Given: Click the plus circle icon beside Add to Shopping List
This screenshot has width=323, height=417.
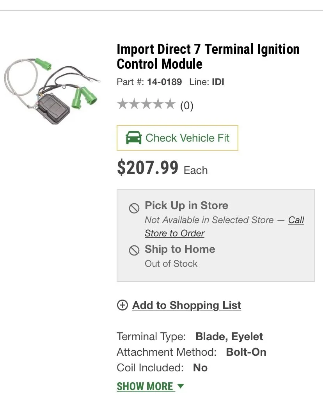Looking at the screenshot, I should [122, 305].
